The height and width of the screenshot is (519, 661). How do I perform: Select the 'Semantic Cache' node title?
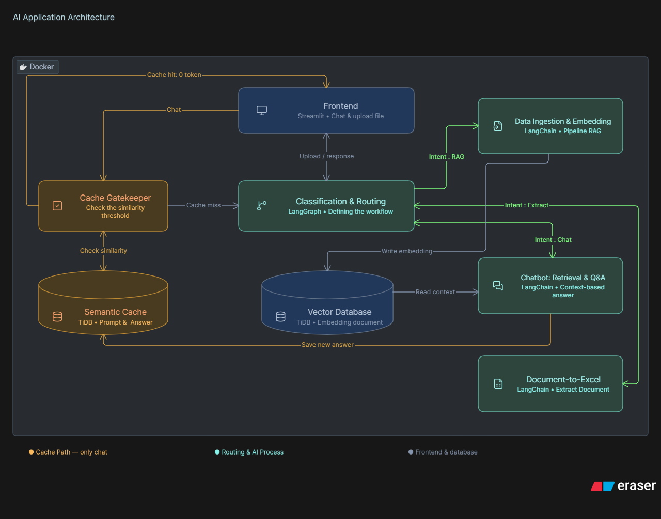click(x=115, y=312)
